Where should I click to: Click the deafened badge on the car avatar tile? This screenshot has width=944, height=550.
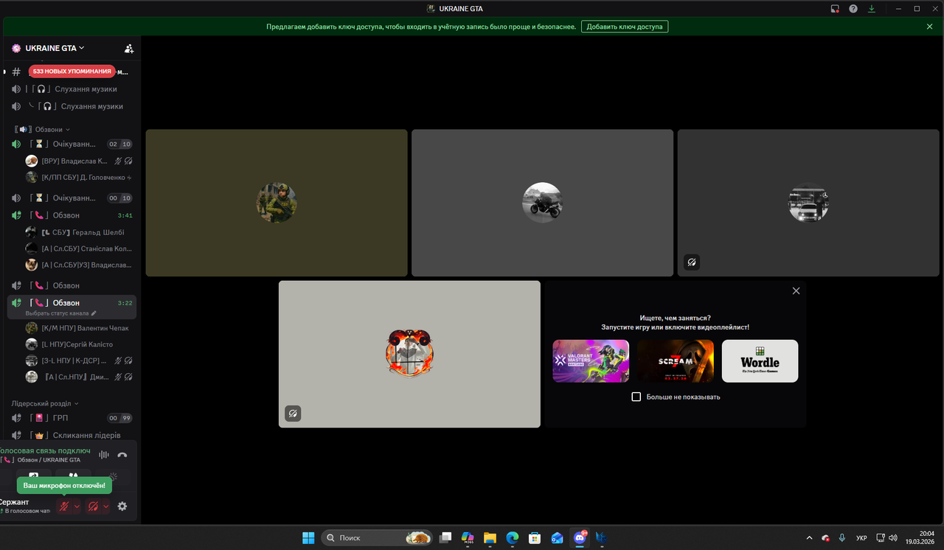pyautogui.click(x=692, y=262)
